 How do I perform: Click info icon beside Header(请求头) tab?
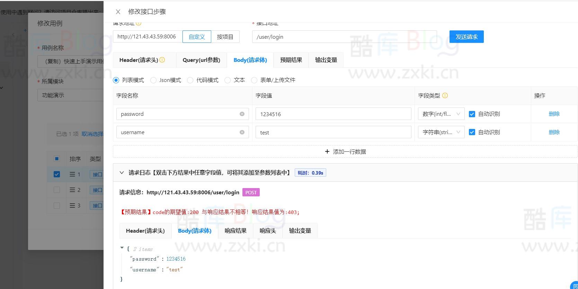(162, 60)
